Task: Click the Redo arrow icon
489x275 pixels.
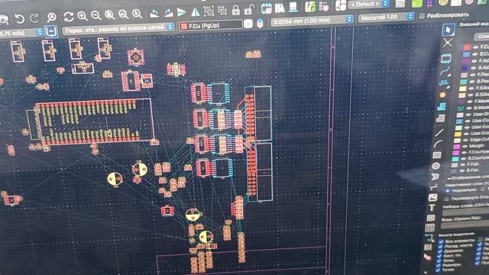Action: click(x=34, y=18)
